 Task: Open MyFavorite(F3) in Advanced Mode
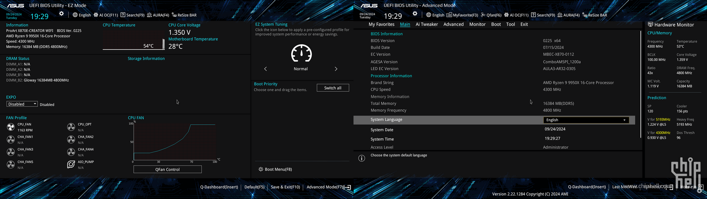462,15
